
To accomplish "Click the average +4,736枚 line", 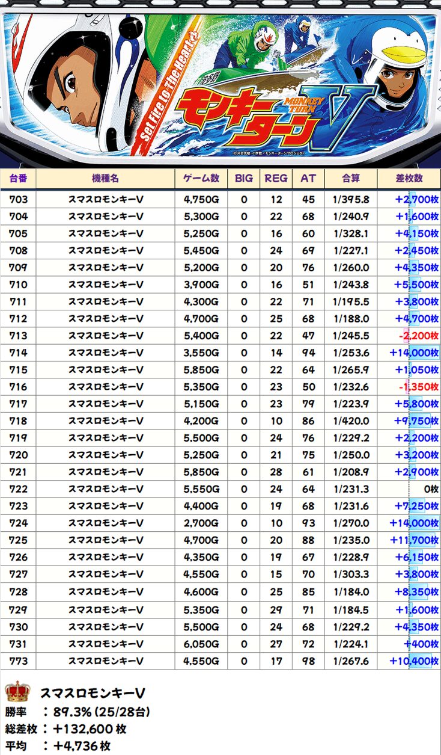I will point(58,746).
